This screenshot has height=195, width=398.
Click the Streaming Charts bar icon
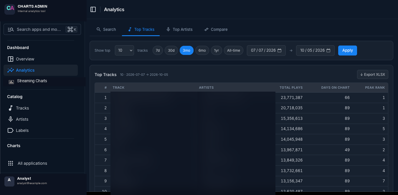(11, 82)
